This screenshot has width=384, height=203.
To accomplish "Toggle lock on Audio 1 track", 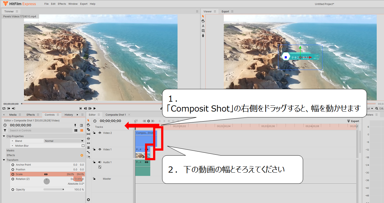I will [x=94, y=162].
